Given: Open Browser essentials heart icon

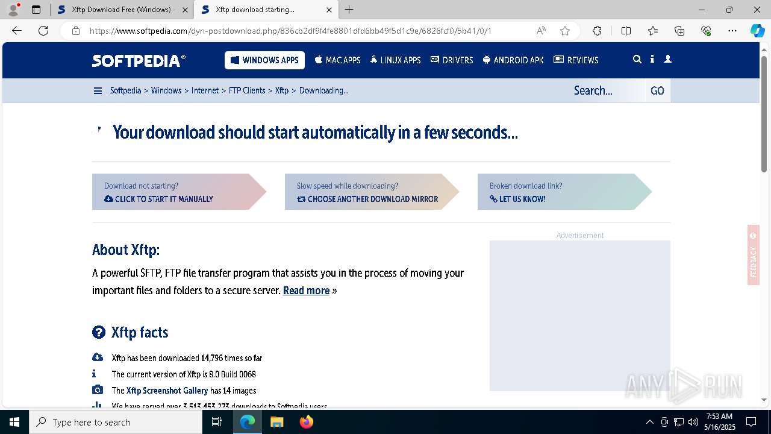Looking at the screenshot, I should point(706,31).
